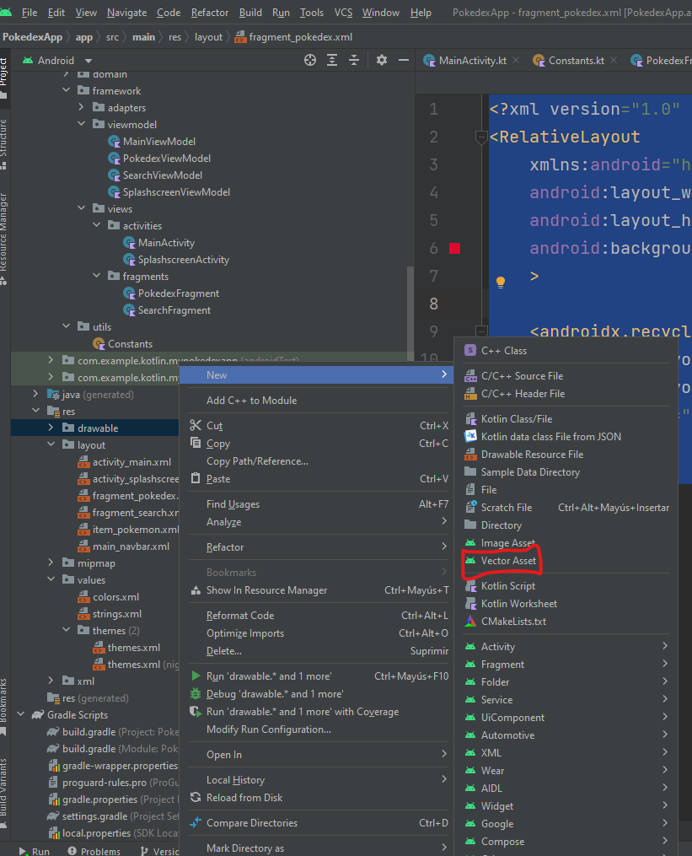
Task: Open the Project panel settings gear
Action: click(382, 60)
